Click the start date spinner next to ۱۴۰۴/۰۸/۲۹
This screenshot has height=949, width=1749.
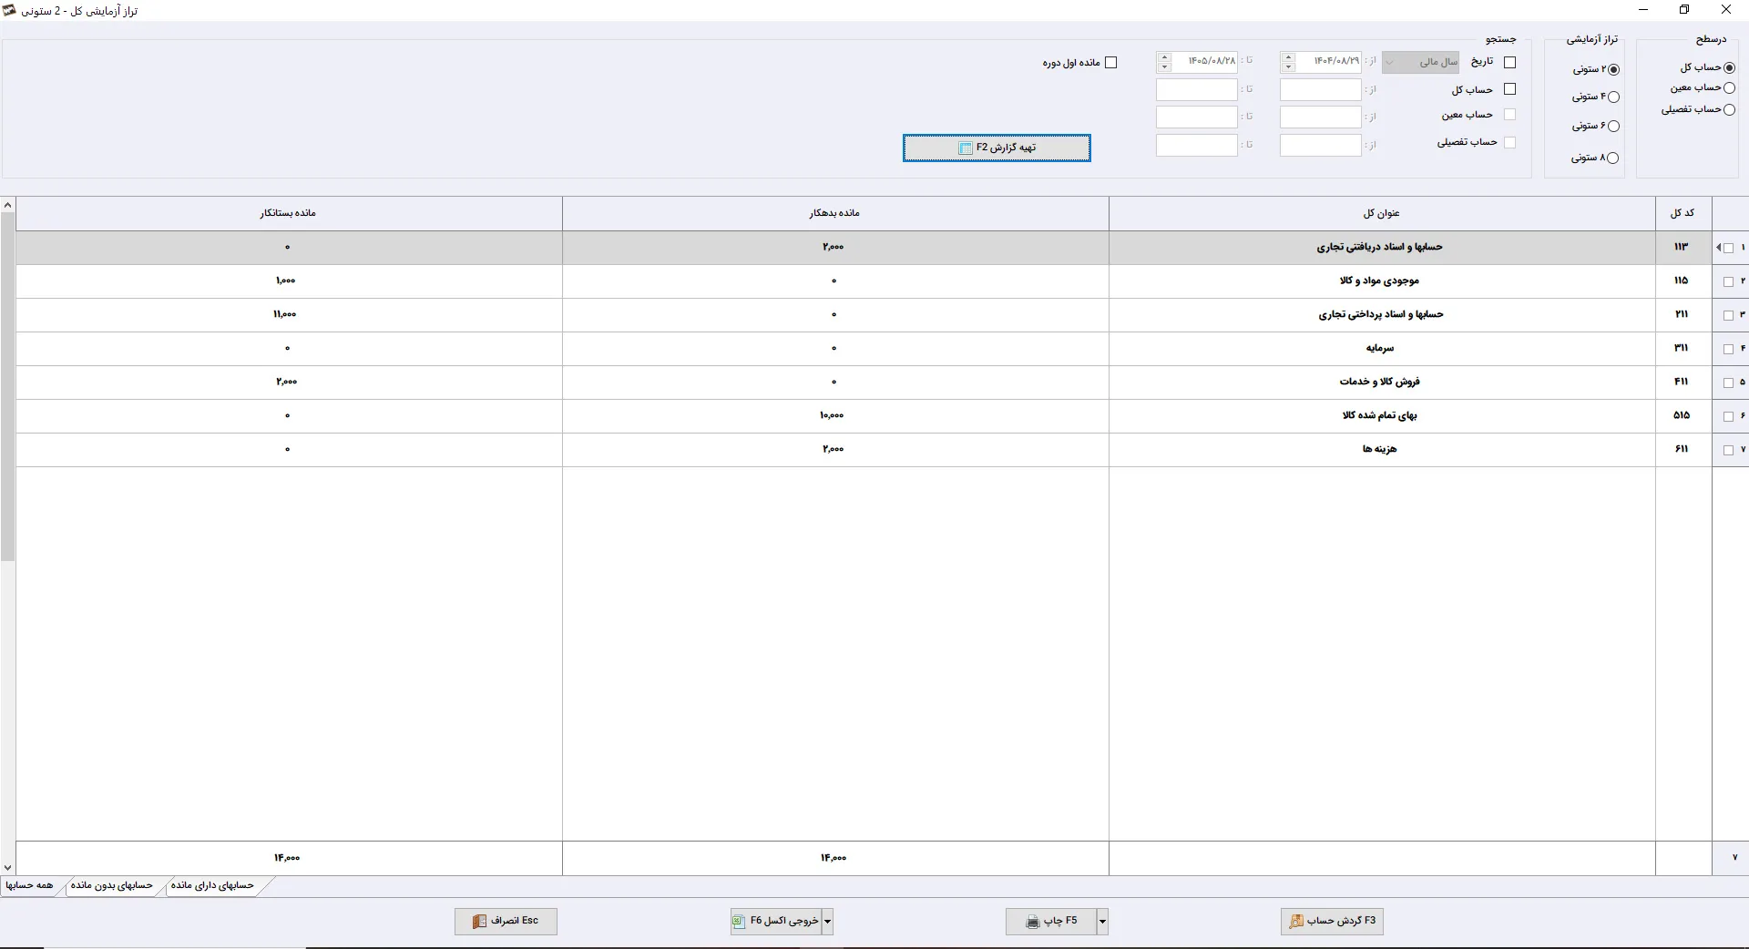click(1288, 62)
